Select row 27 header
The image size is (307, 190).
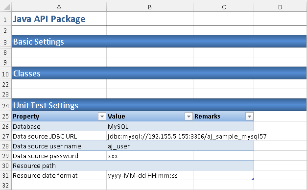coord(5,136)
